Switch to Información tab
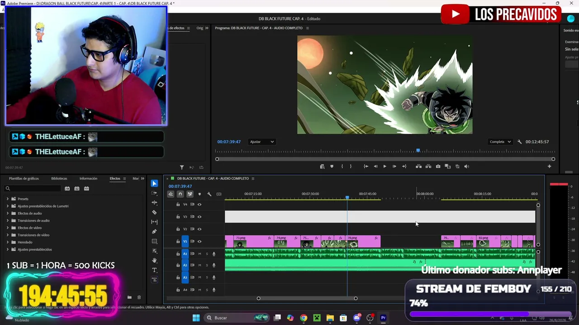The image size is (579, 325). (x=88, y=179)
